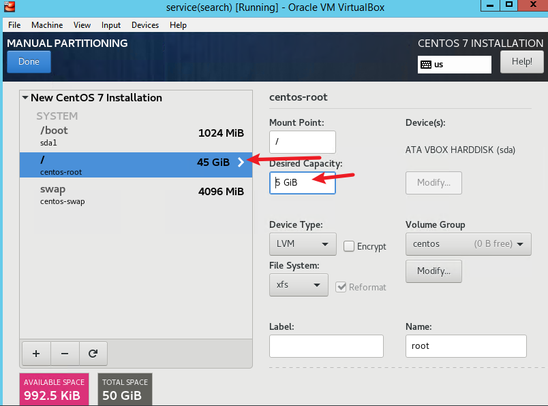Toggle the Encrypt checkbox
Viewport: 548px width, 406px height.
coord(349,246)
